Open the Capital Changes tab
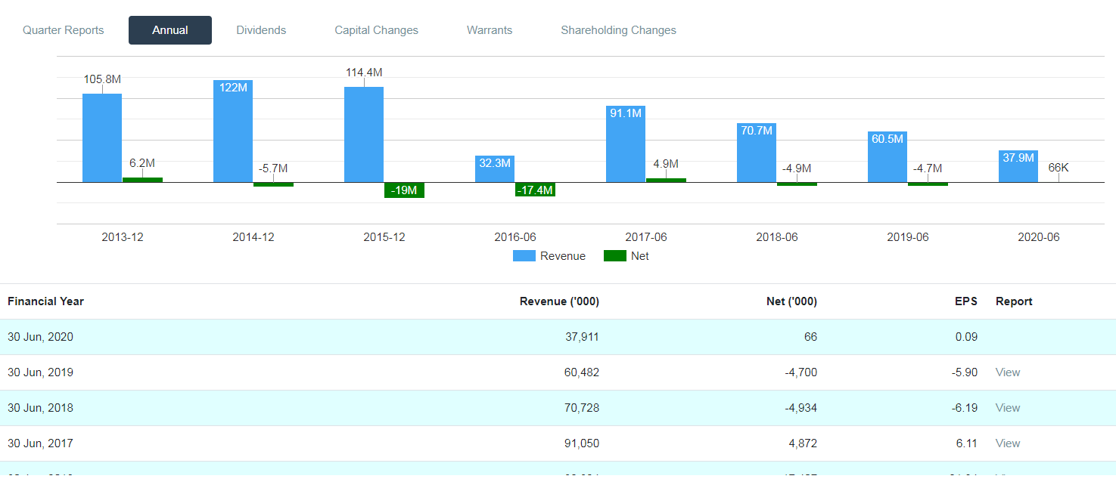The height and width of the screenshot is (485, 1116). pos(376,30)
